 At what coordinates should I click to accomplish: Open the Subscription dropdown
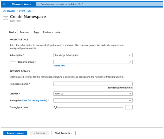tap(93, 55)
